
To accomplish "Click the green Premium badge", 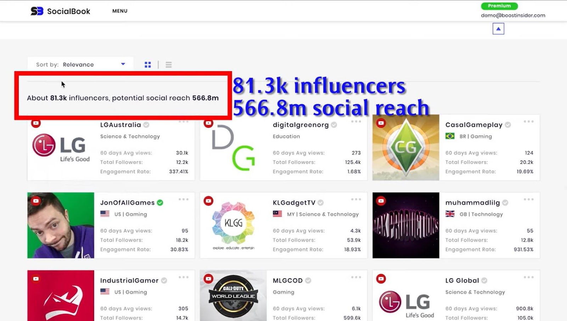I will 499,6.
